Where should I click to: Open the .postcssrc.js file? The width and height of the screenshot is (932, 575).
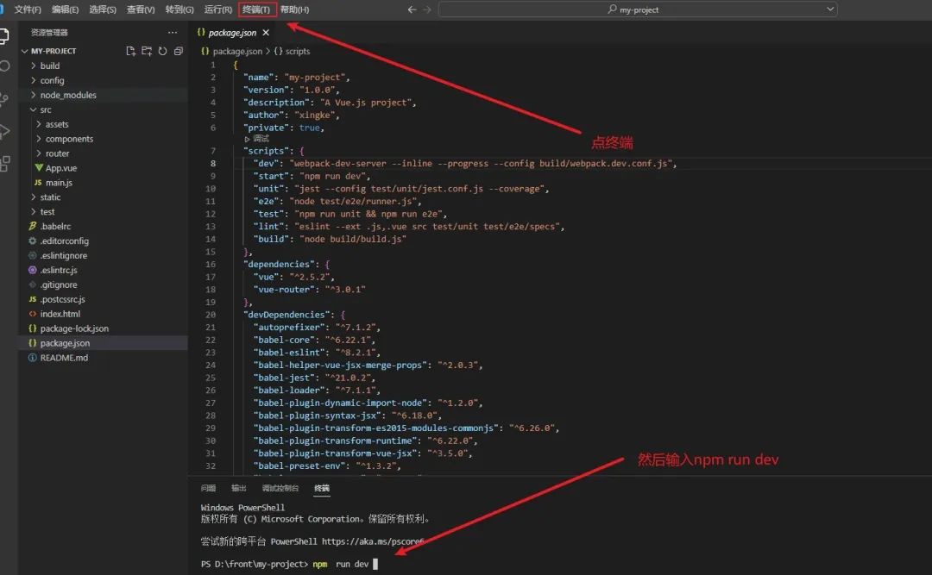tap(62, 299)
